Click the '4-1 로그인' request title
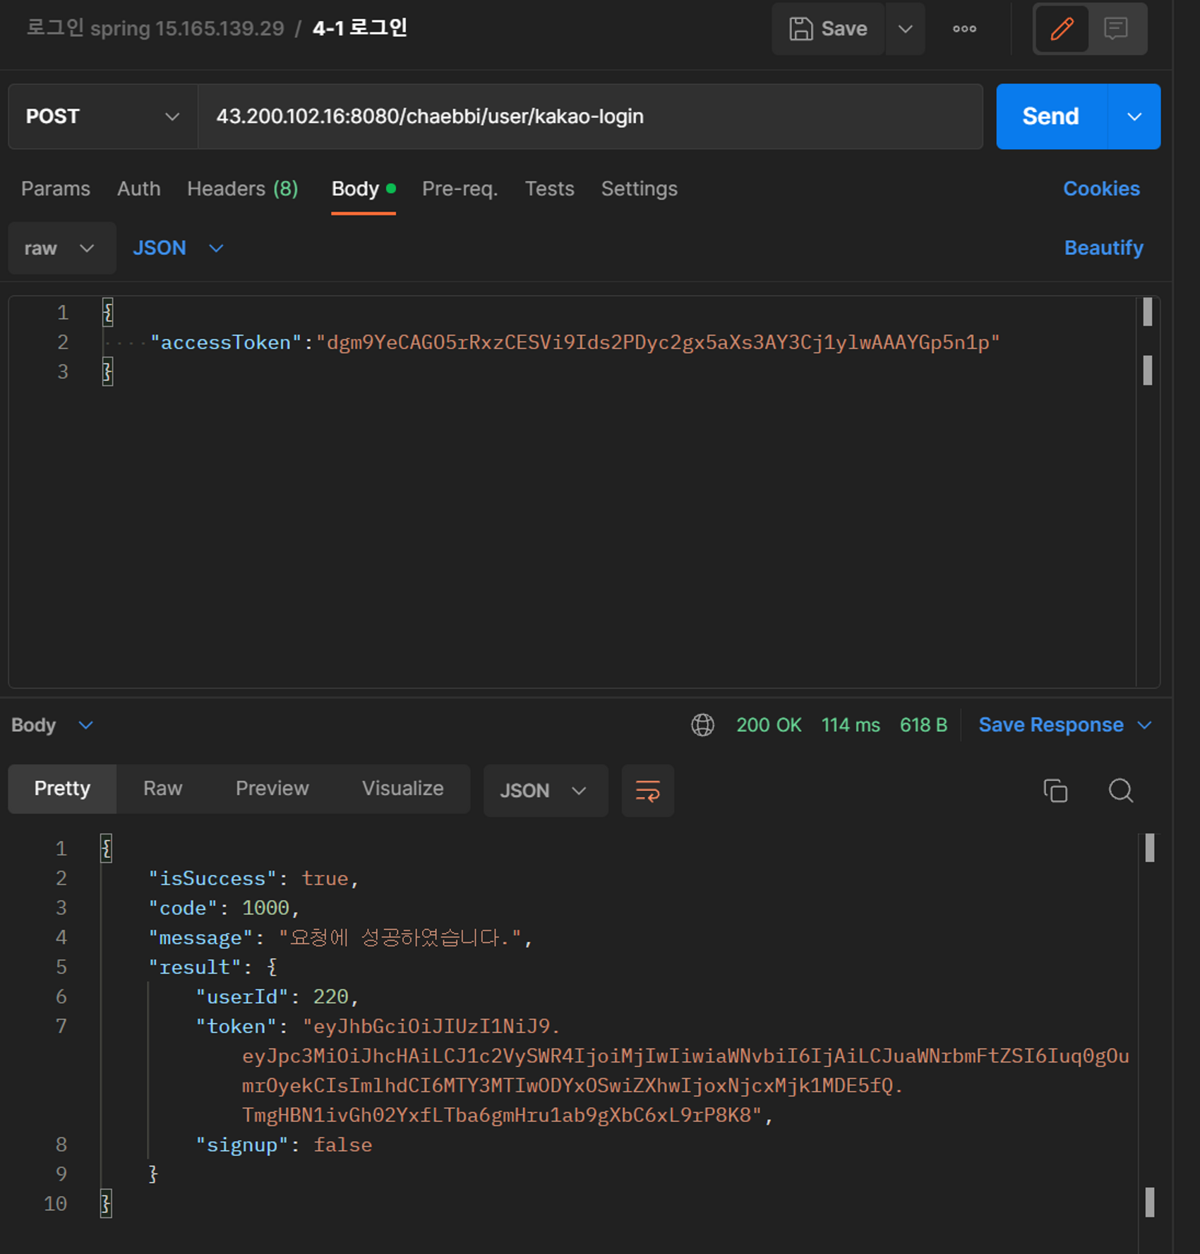The image size is (1200, 1254). pos(359,29)
